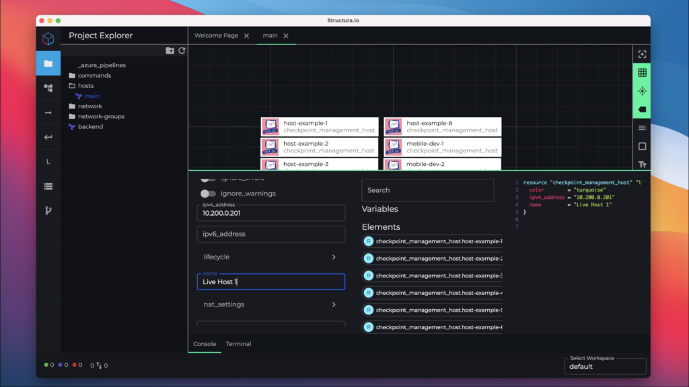Open the Project Explorer folder sidebar icon
The height and width of the screenshot is (387, 689).
coord(48,64)
